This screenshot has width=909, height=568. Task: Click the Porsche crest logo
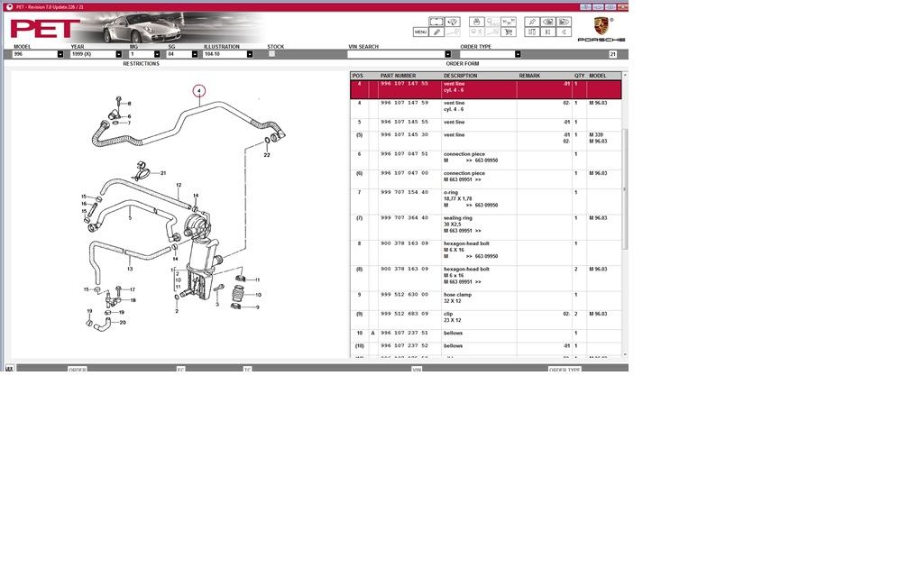(x=601, y=26)
